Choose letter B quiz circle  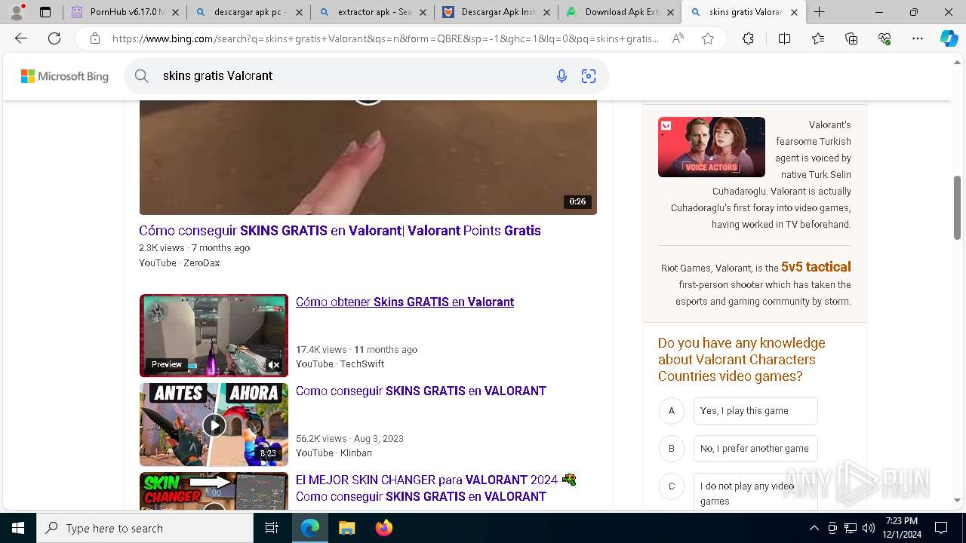tap(671, 449)
